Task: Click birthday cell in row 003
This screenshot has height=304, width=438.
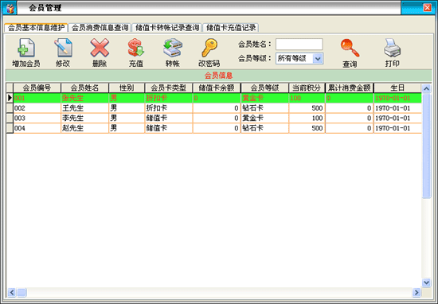Action: click(397, 118)
